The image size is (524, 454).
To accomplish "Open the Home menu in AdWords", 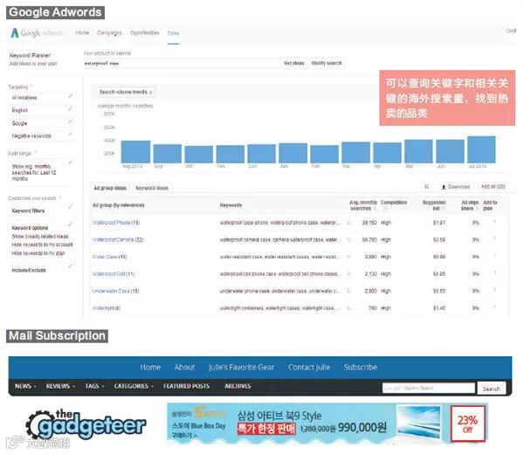I will (x=82, y=32).
